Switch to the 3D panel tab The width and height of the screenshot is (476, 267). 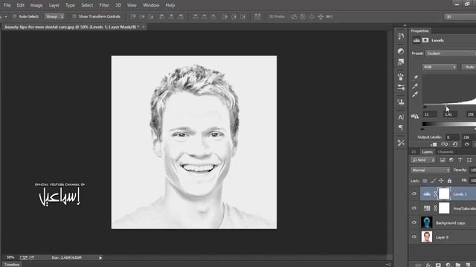(x=414, y=151)
